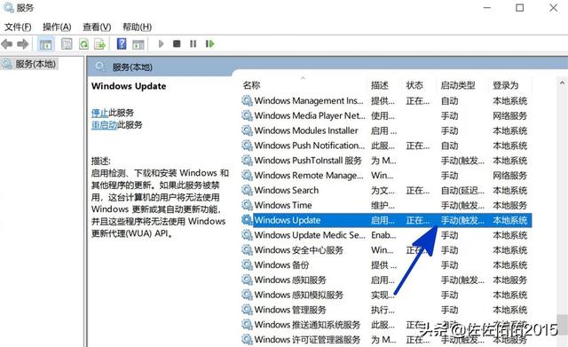Screen dimensions: 568x347
Task: Click the Forward arrow in toolbar
Action: tap(23, 44)
